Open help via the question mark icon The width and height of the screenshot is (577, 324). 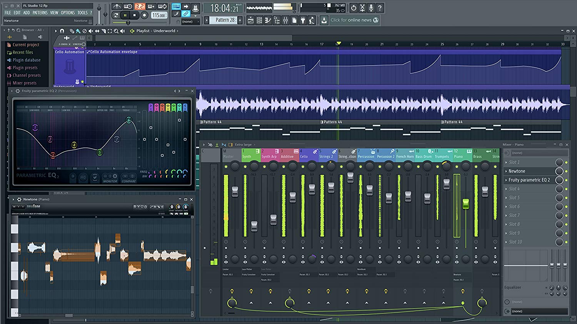coord(380,8)
